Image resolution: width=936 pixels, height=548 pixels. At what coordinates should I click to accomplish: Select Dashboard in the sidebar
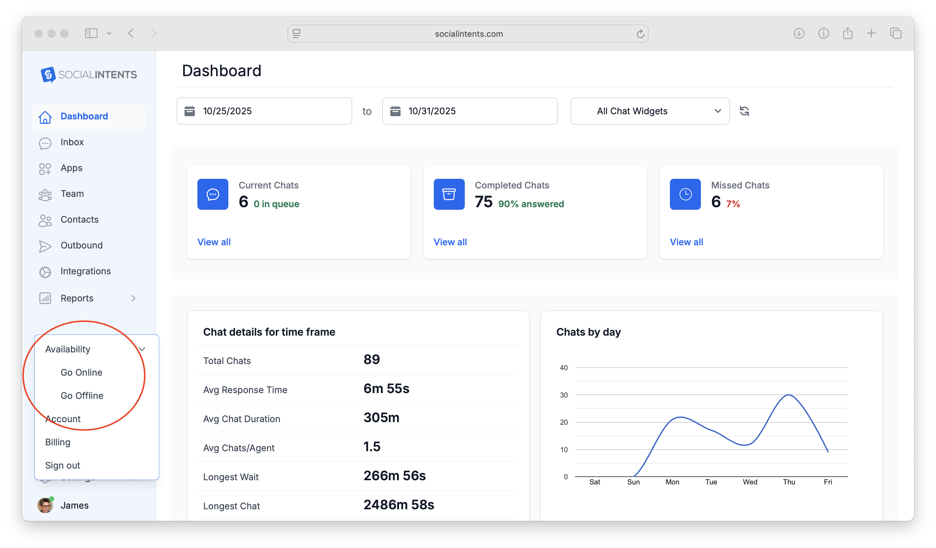84,116
